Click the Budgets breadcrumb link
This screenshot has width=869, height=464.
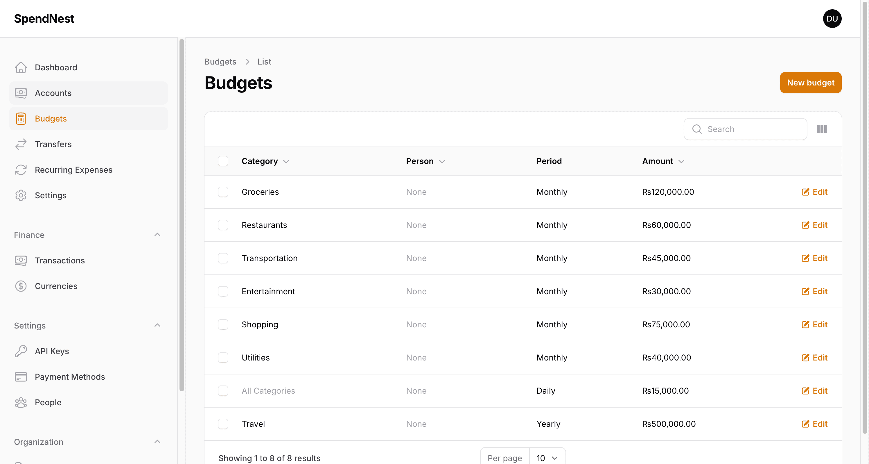click(x=220, y=62)
